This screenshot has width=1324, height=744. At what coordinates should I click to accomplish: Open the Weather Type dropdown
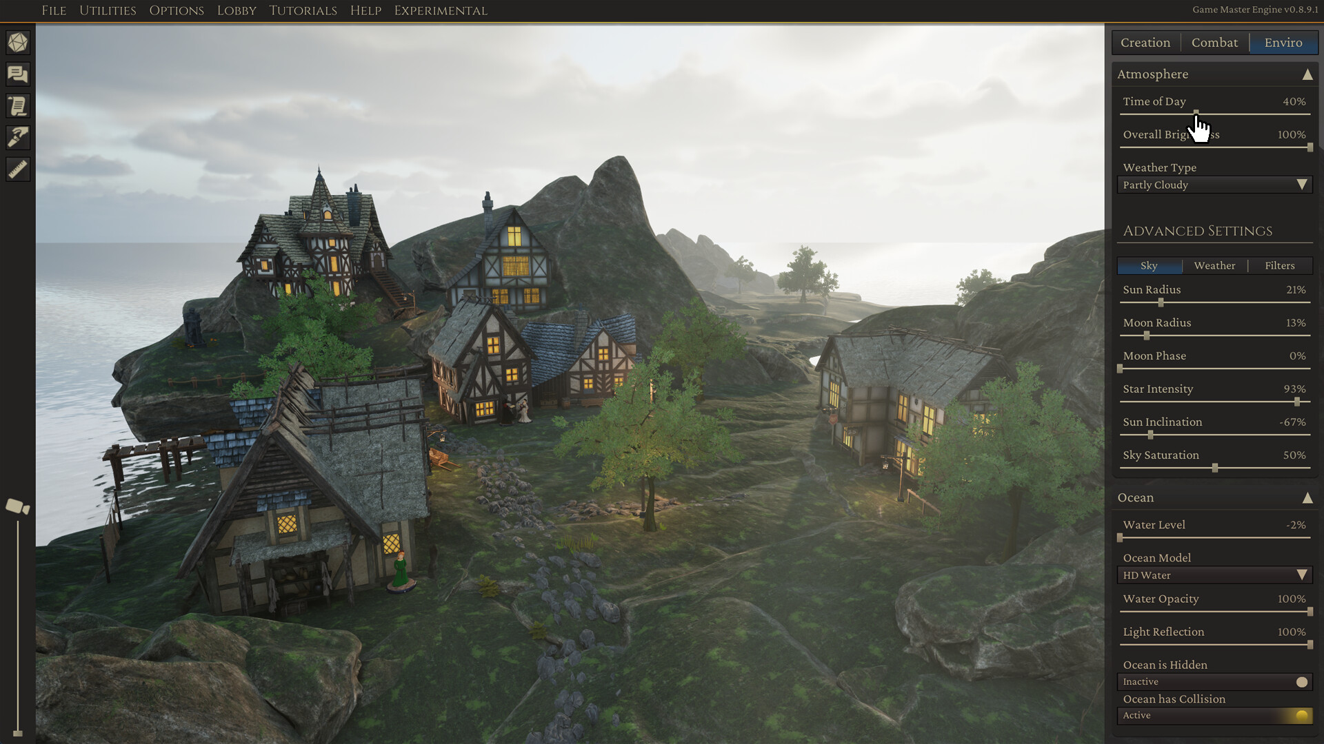(1215, 185)
